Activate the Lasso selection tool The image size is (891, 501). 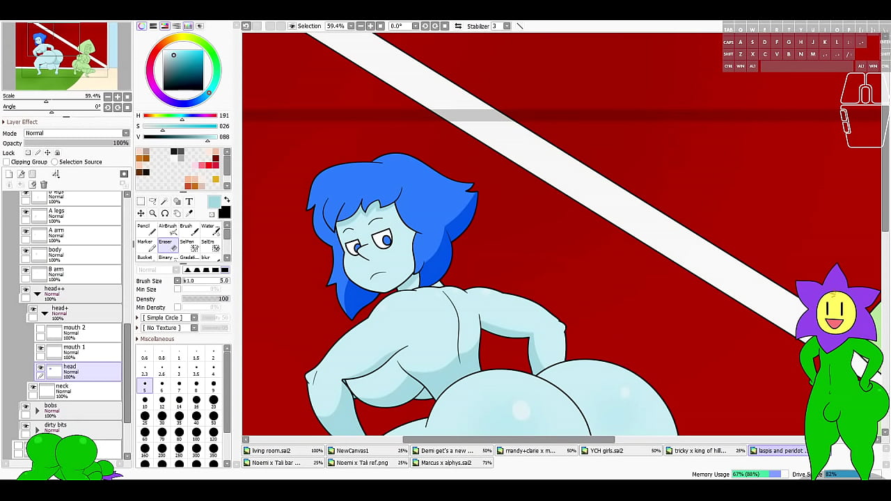(x=154, y=201)
